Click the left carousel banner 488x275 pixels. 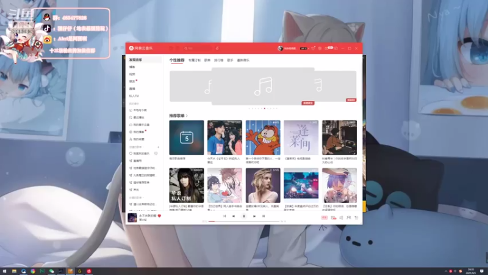click(190, 86)
